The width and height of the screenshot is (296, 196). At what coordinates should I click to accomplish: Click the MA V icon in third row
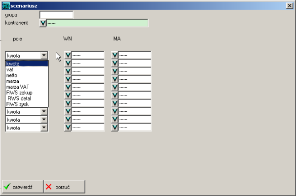pos(114,71)
